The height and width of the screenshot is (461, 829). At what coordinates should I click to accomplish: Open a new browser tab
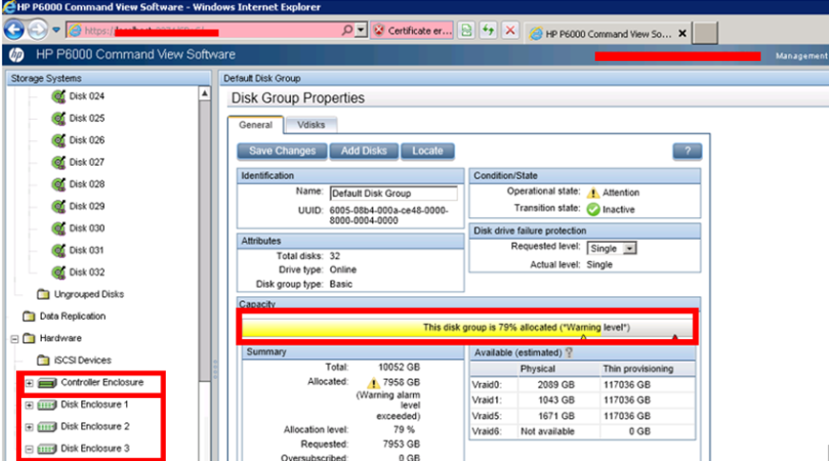click(x=705, y=33)
